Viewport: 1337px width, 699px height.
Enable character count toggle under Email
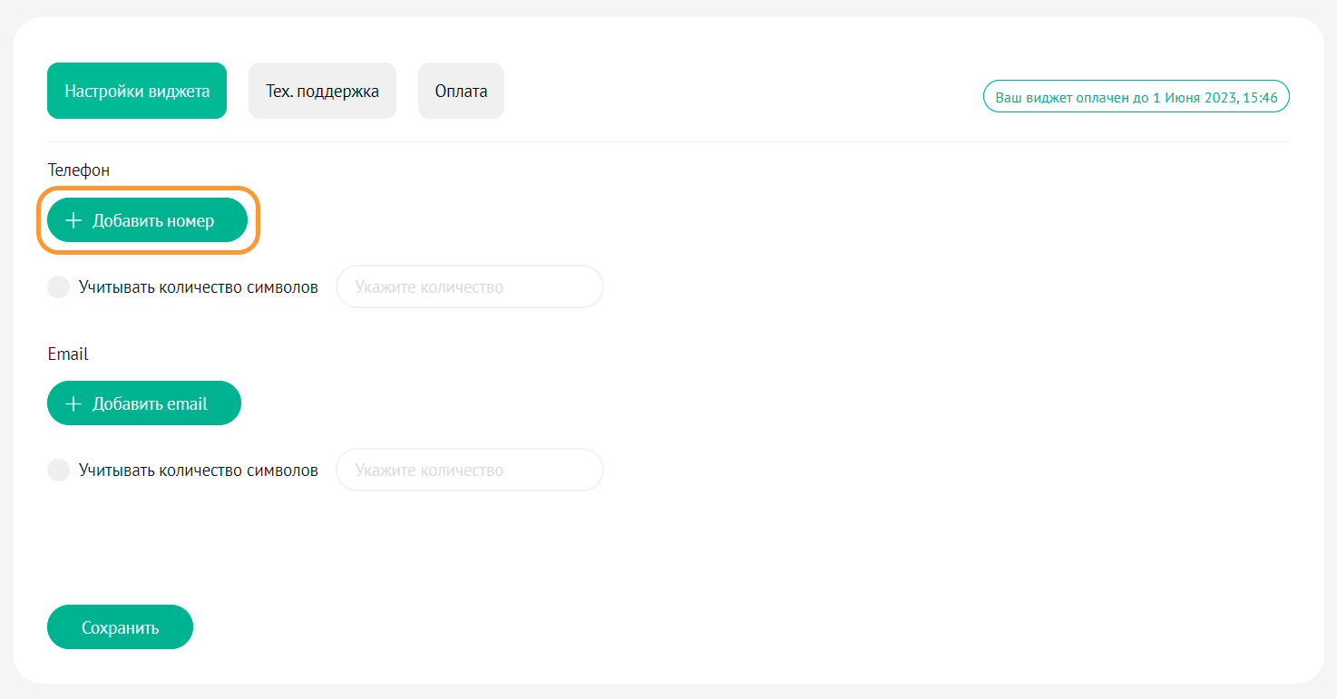(58, 471)
